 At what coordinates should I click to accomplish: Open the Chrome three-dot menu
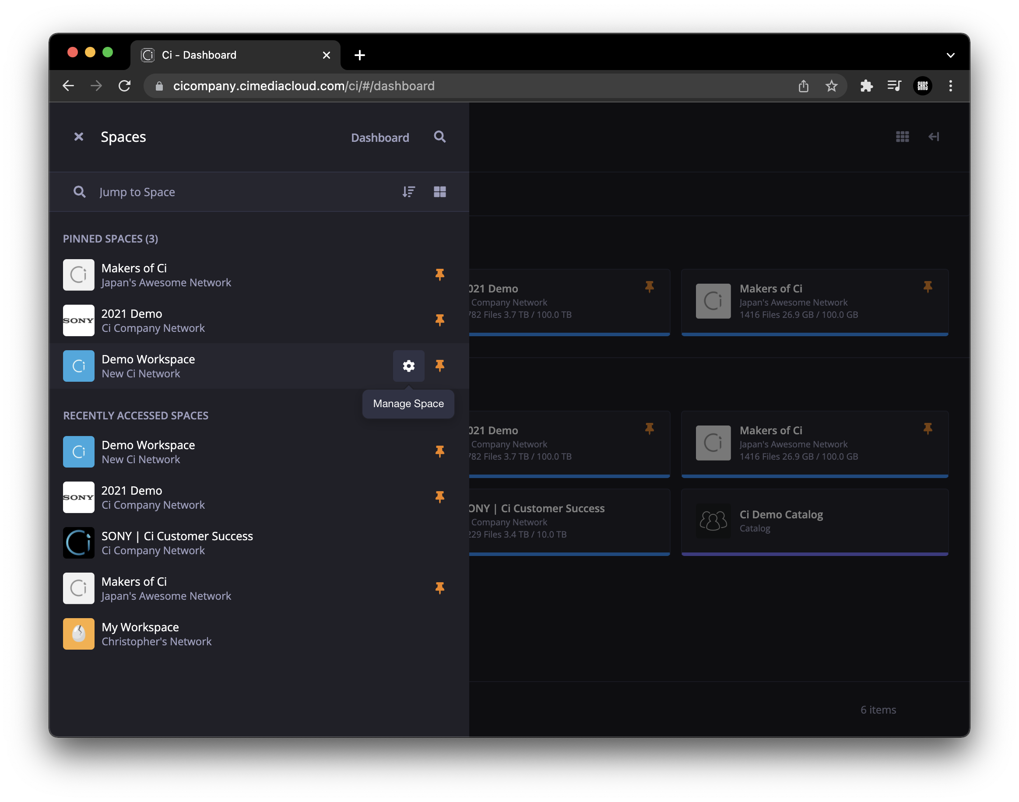click(950, 85)
